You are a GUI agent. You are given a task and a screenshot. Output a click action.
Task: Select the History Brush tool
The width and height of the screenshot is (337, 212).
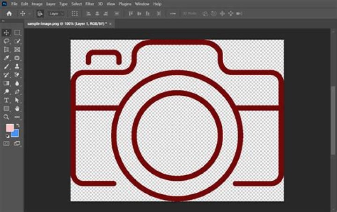(7, 75)
